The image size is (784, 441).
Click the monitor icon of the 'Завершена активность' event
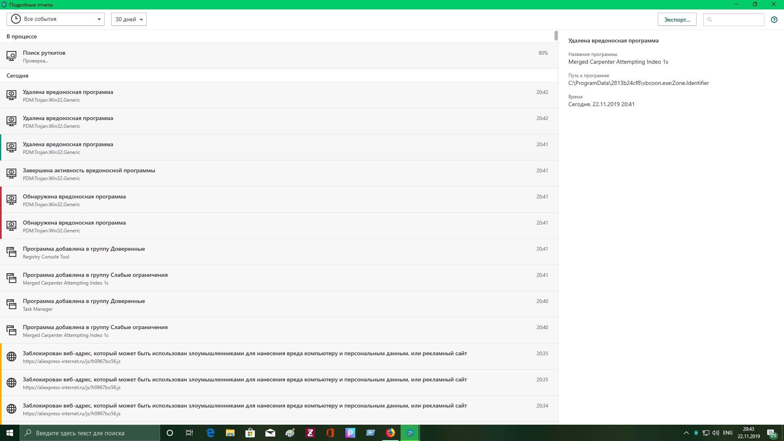click(11, 174)
